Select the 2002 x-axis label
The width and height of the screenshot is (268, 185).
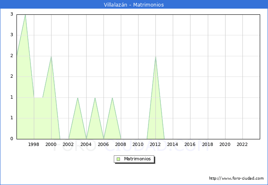(x=68, y=144)
